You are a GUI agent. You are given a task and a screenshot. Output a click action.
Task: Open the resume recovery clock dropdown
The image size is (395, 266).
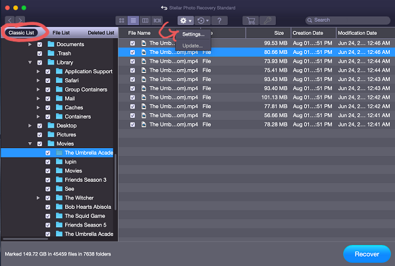coord(203,20)
